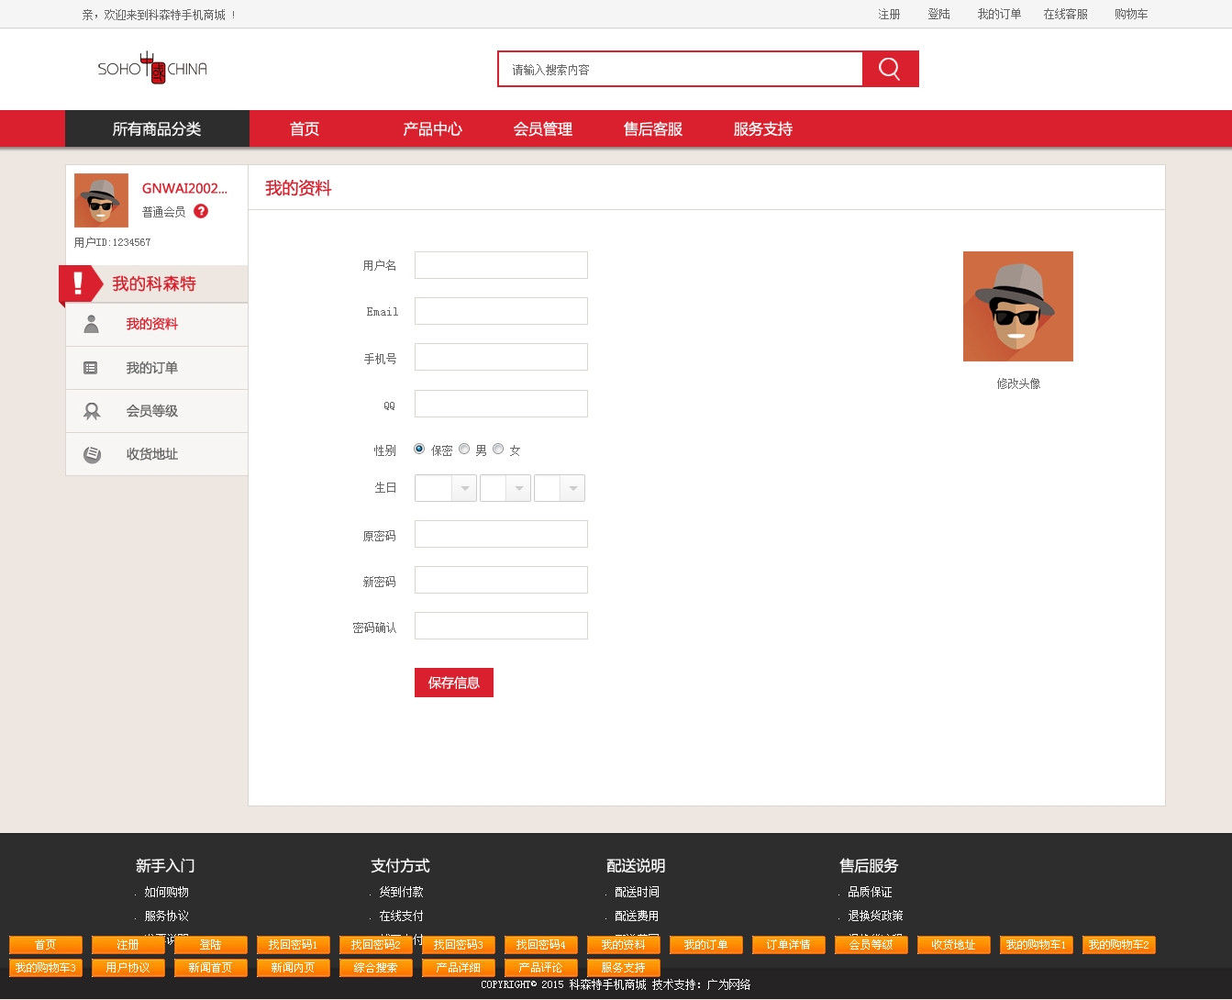Open 会员管理 in navigation bar
1232x1000 pixels.
point(543,128)
